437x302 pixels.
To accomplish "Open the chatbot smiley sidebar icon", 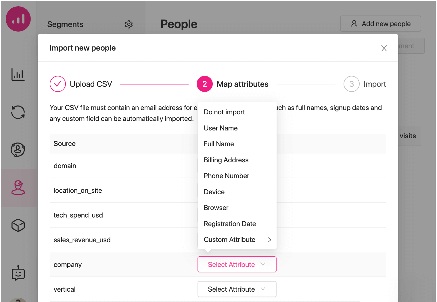I will pyautogui.click(x=18, y=273).
